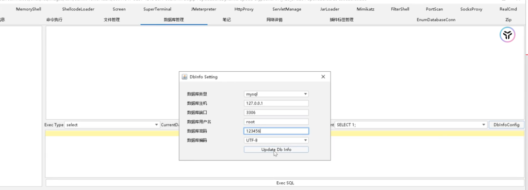Click the 数据库密码 field 123456
The image size is (528, 190).
tap(276, 131)
